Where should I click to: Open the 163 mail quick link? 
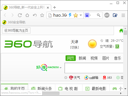point(107,78)
